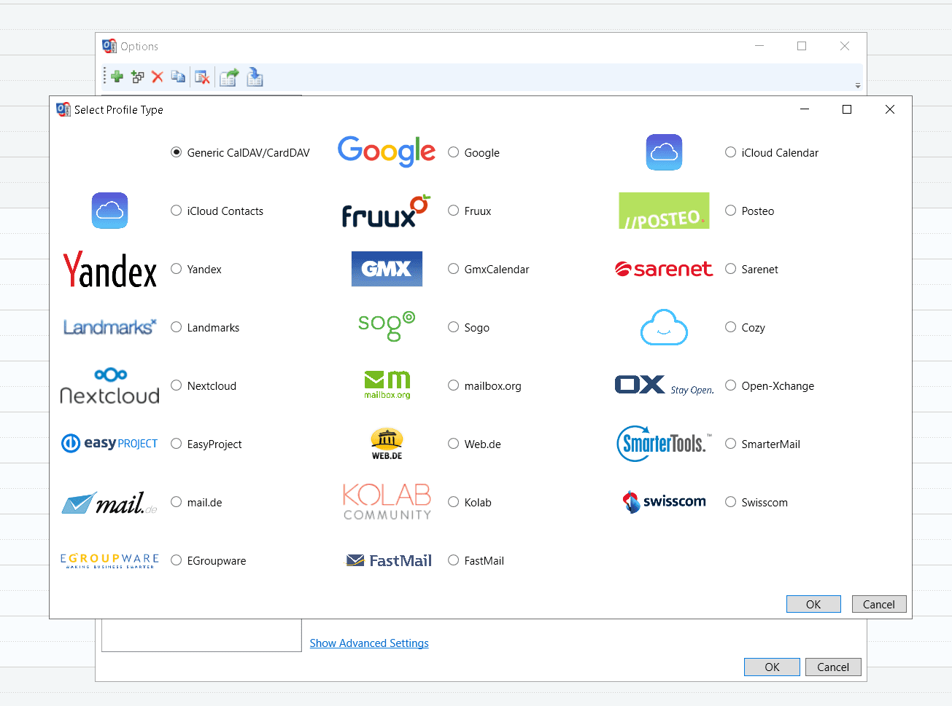The image size is (952, 706).
Task: Click the copy profile toolbar icon
Action: (x=178, y=77)
